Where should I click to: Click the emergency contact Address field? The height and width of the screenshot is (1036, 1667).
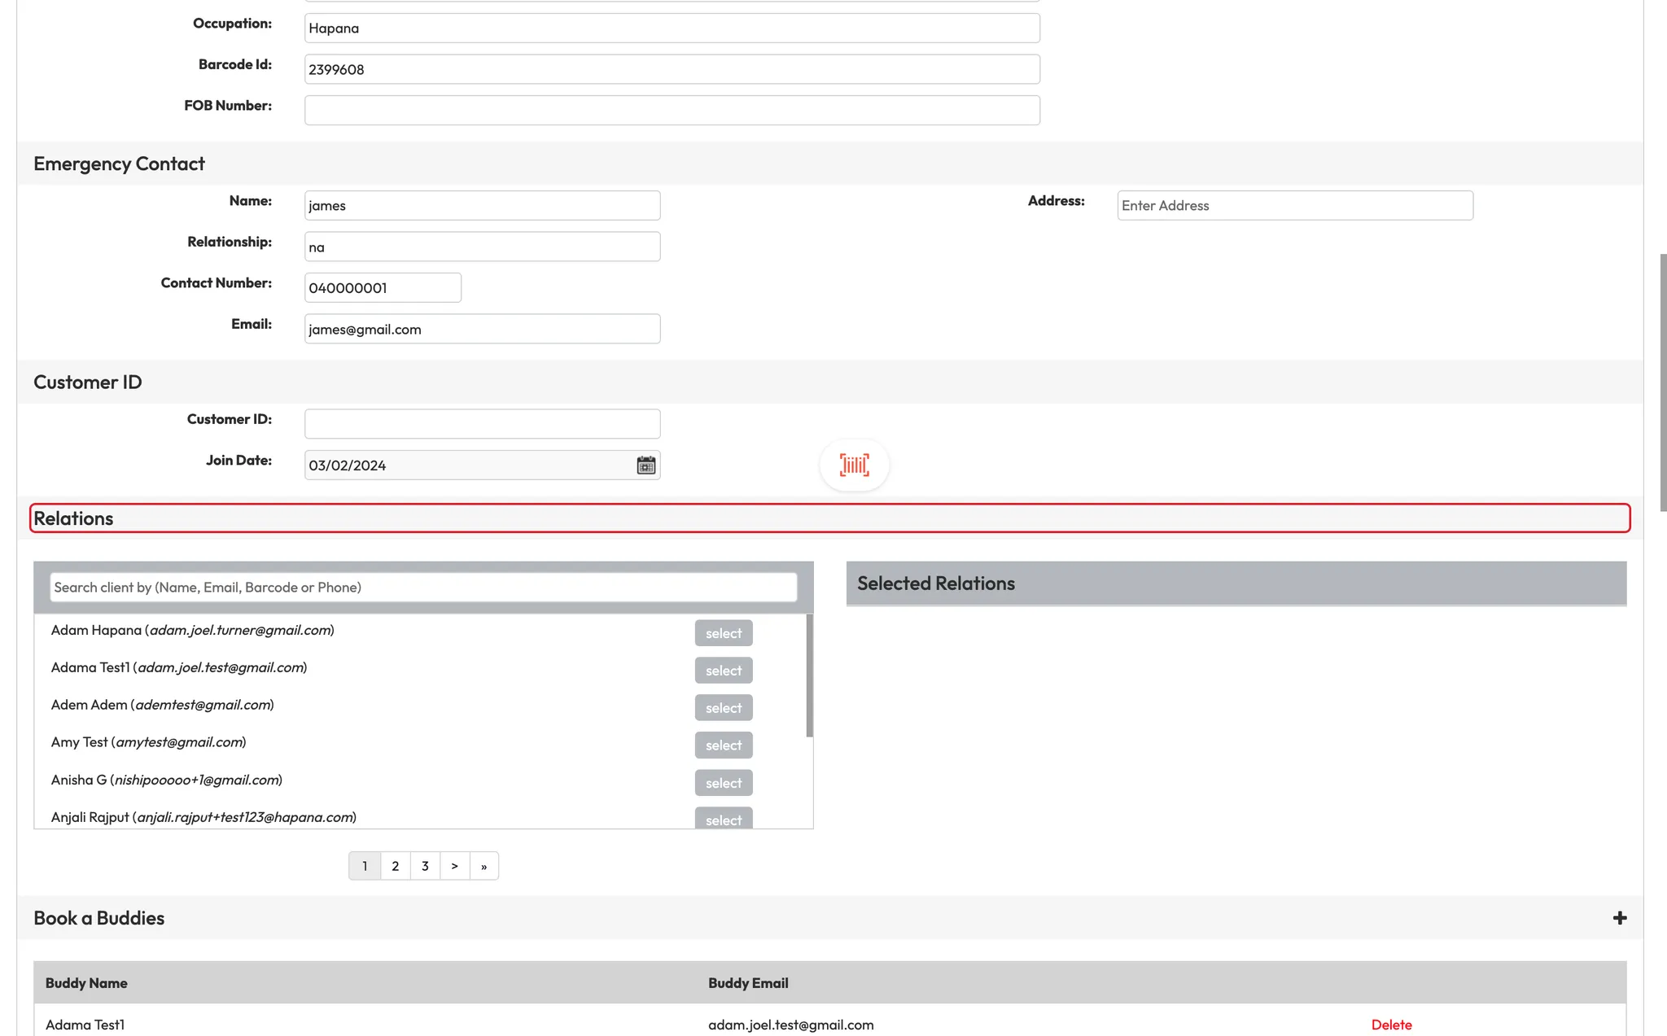[1294, 206]
